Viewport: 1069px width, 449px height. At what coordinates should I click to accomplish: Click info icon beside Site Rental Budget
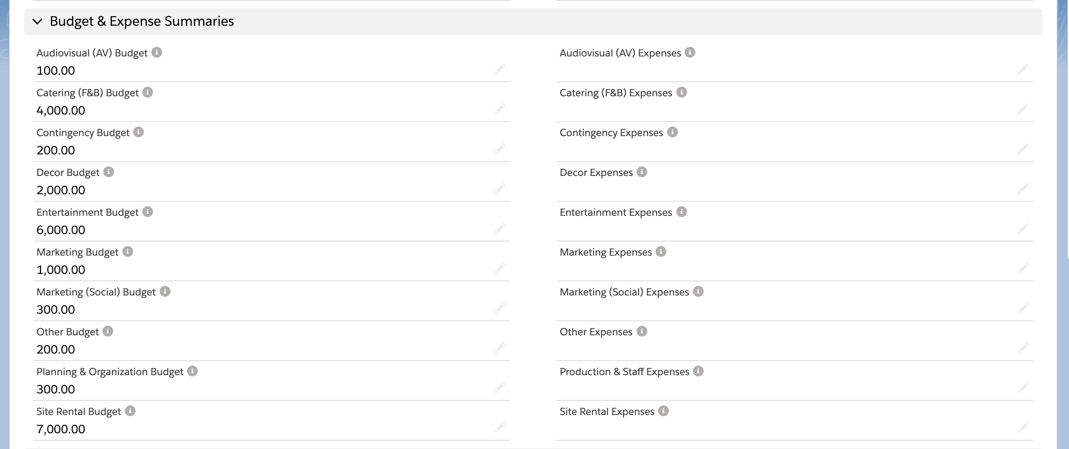130,411
